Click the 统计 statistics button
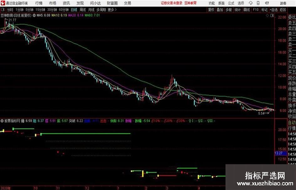Viewport: 296px width, 190px height. click(x=237, y=10)
